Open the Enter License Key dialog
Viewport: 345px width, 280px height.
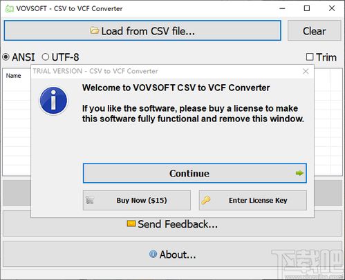click(253, 200)
